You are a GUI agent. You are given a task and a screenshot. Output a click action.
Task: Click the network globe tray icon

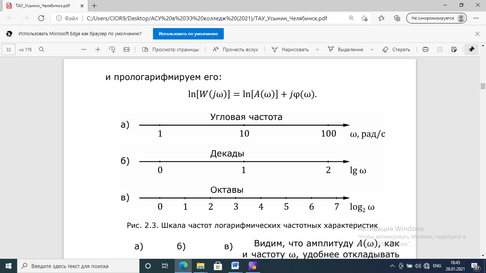[427, 266]
